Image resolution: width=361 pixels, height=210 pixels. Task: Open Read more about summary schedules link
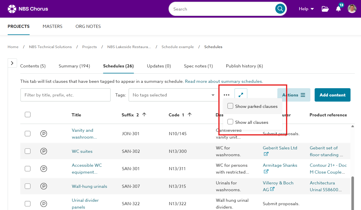coord(223,81)
